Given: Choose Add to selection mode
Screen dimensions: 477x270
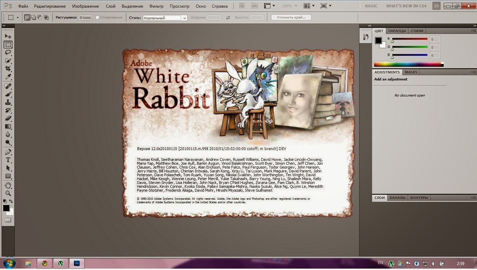Looking at the screenshot, I should 33,17.
